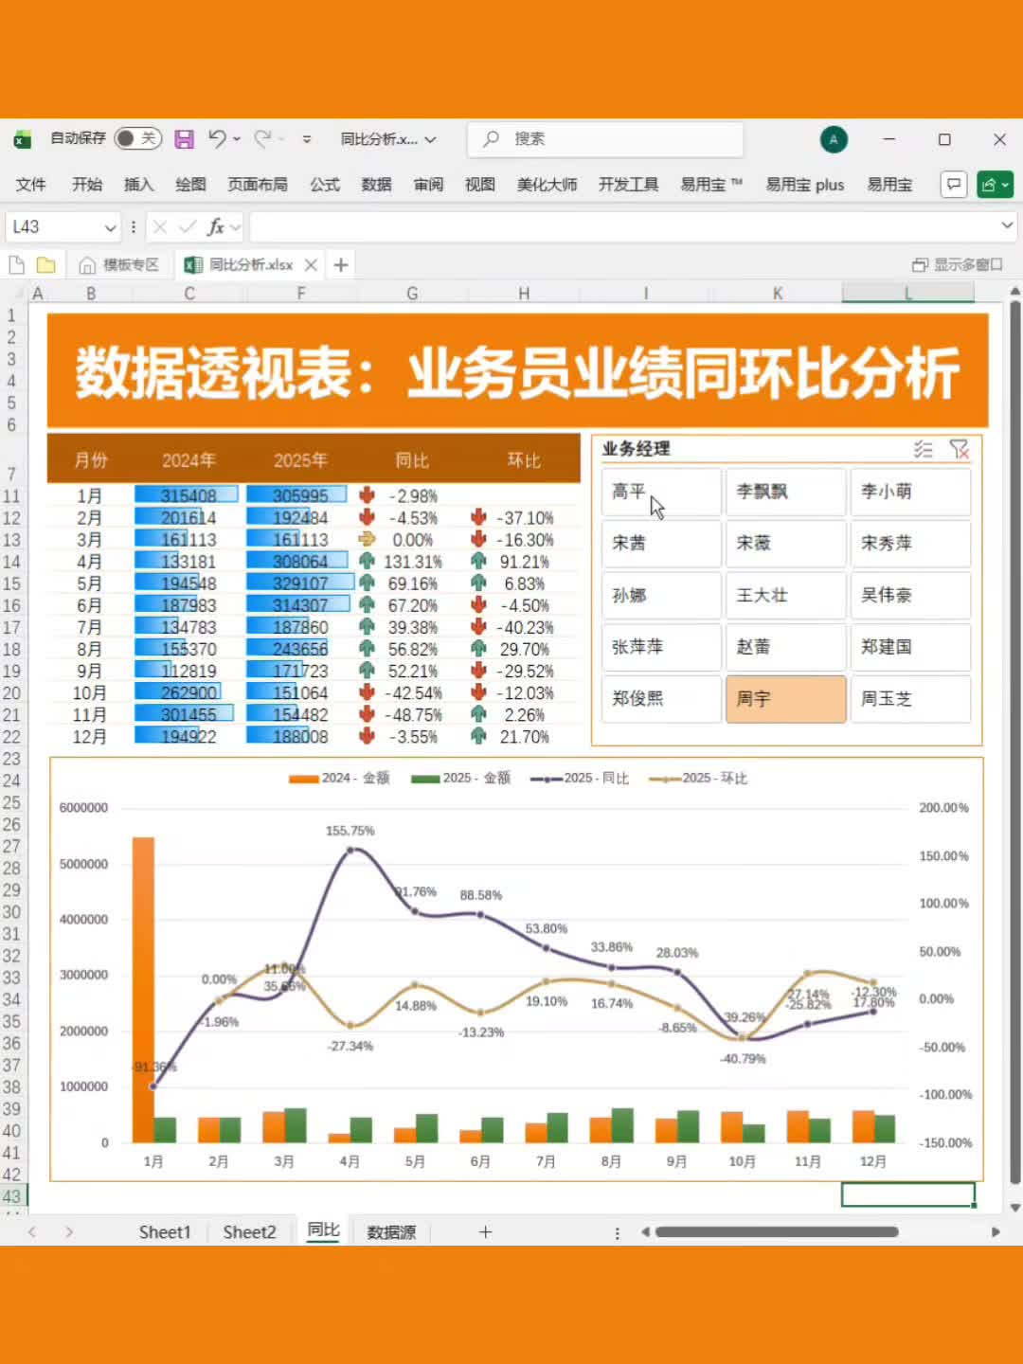Open the Comments panel icon
The image size is (1023, 1364).
(953, 184)
